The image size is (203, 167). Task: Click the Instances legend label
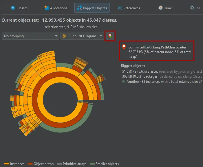click(17, 164)
